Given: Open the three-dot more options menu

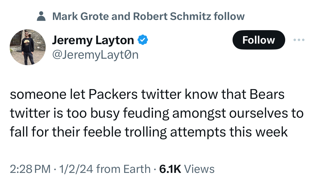Looking at the screenshot, I should click(x=299, y=40).
